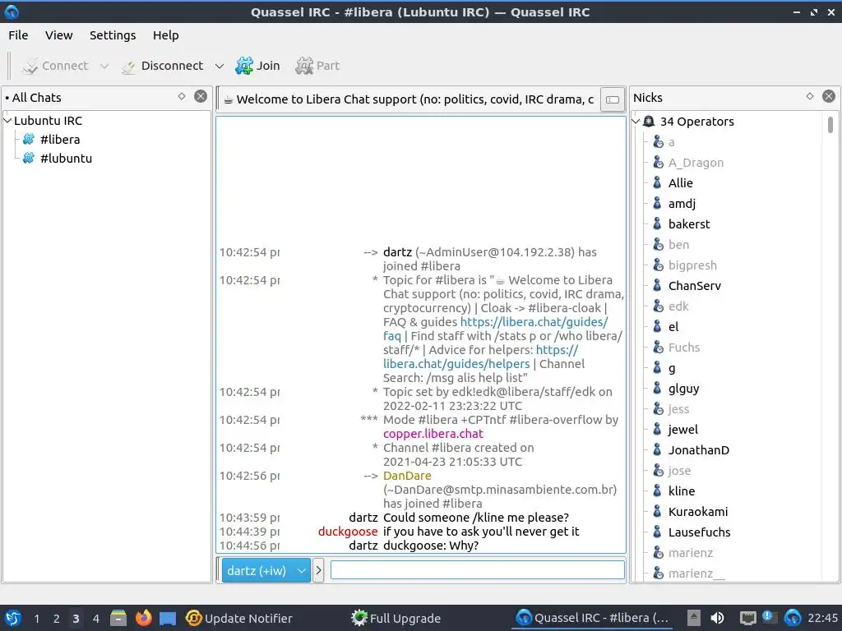Collapse the Lubuntu IRC network tree
The height and width of the screenshot is (631, 842).
[x=7, y=121]
